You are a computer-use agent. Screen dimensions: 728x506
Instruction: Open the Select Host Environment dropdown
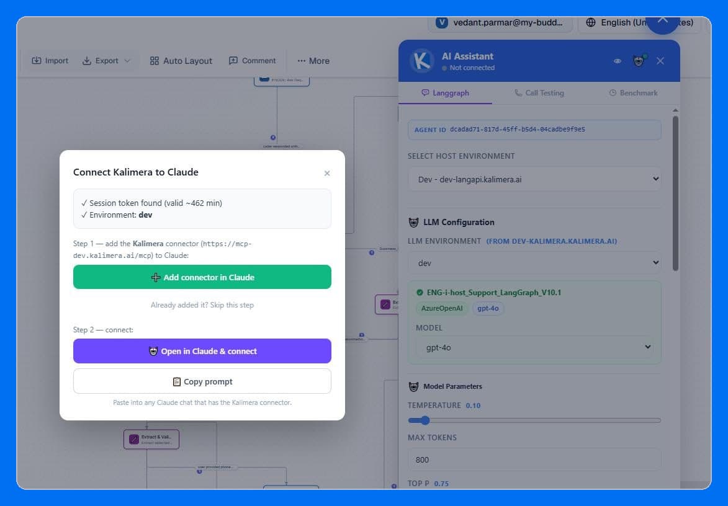(534, 179)
